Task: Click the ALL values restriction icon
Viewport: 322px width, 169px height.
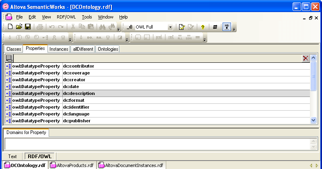Action: point(180,37)
